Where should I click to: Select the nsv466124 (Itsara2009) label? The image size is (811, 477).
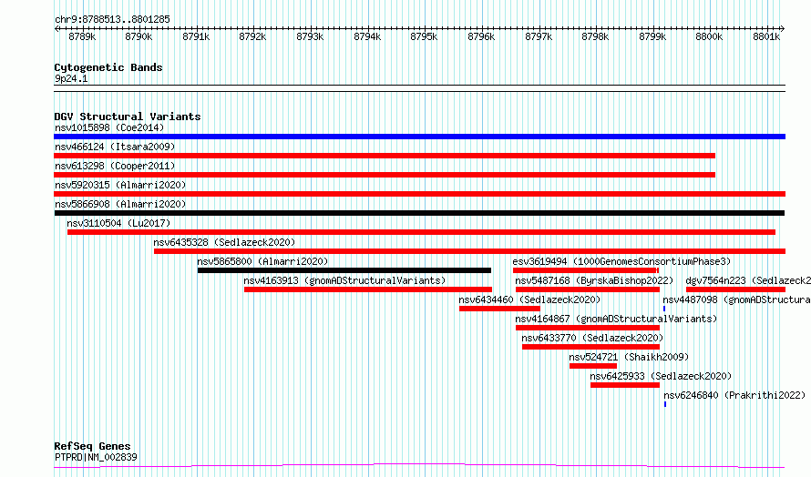coord(115,147)
